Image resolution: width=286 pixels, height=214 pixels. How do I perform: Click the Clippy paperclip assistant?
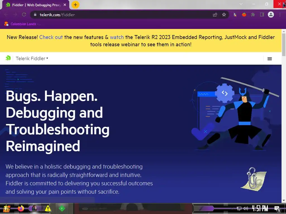pyautogui.click(x=254, y=179)
